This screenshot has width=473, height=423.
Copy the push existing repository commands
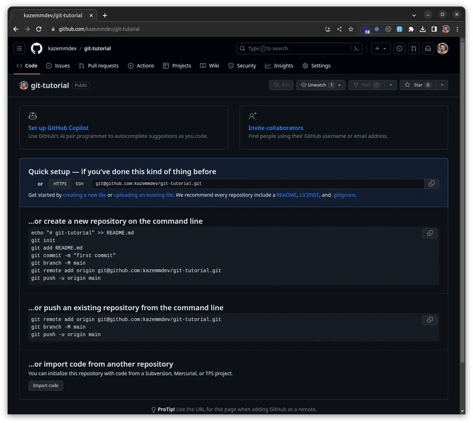click(430, 319)
